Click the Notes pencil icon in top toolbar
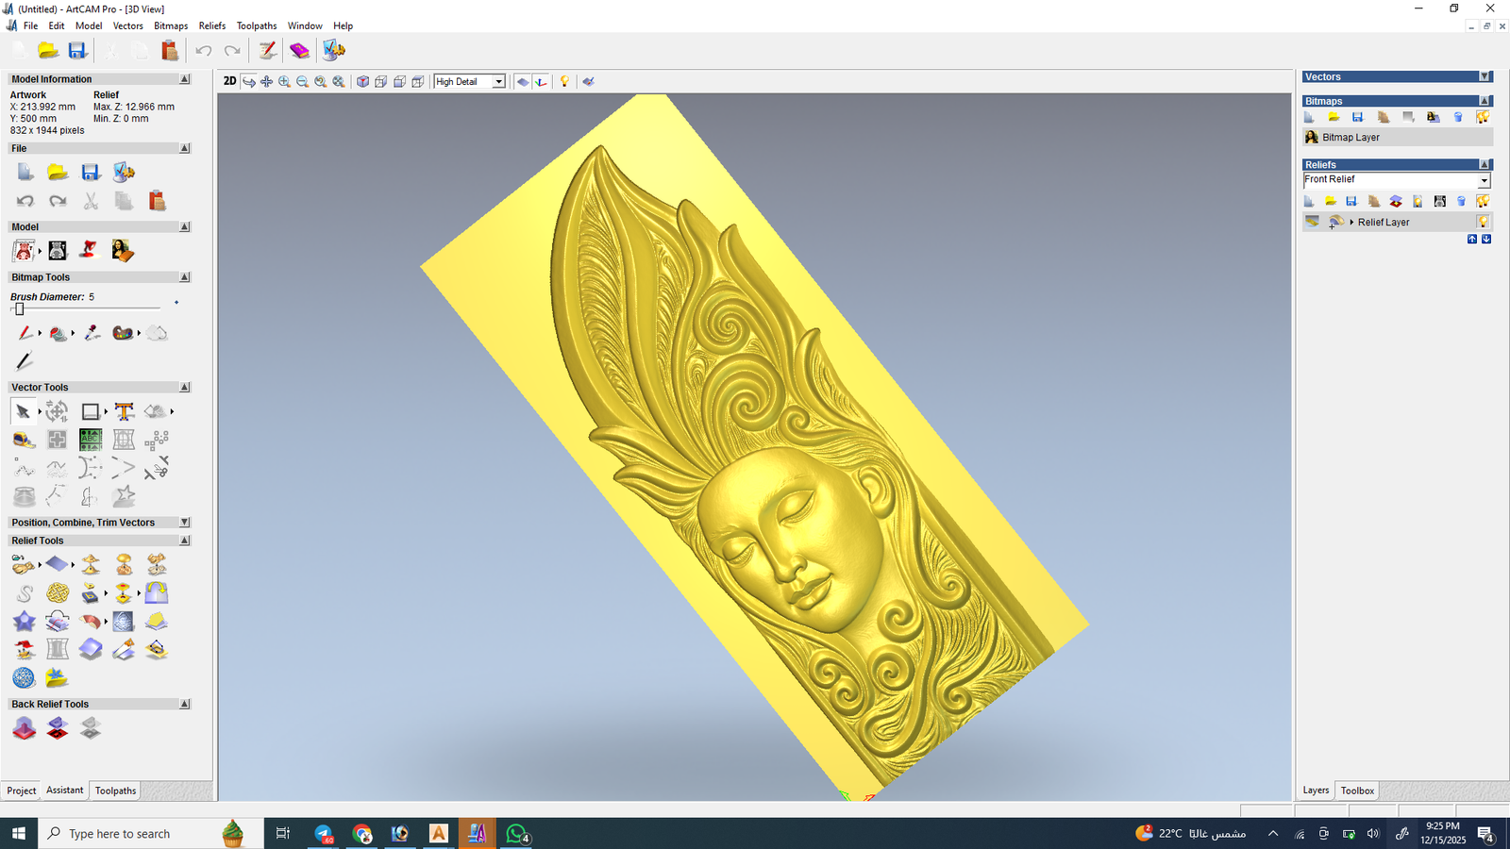 pos(268,50)
